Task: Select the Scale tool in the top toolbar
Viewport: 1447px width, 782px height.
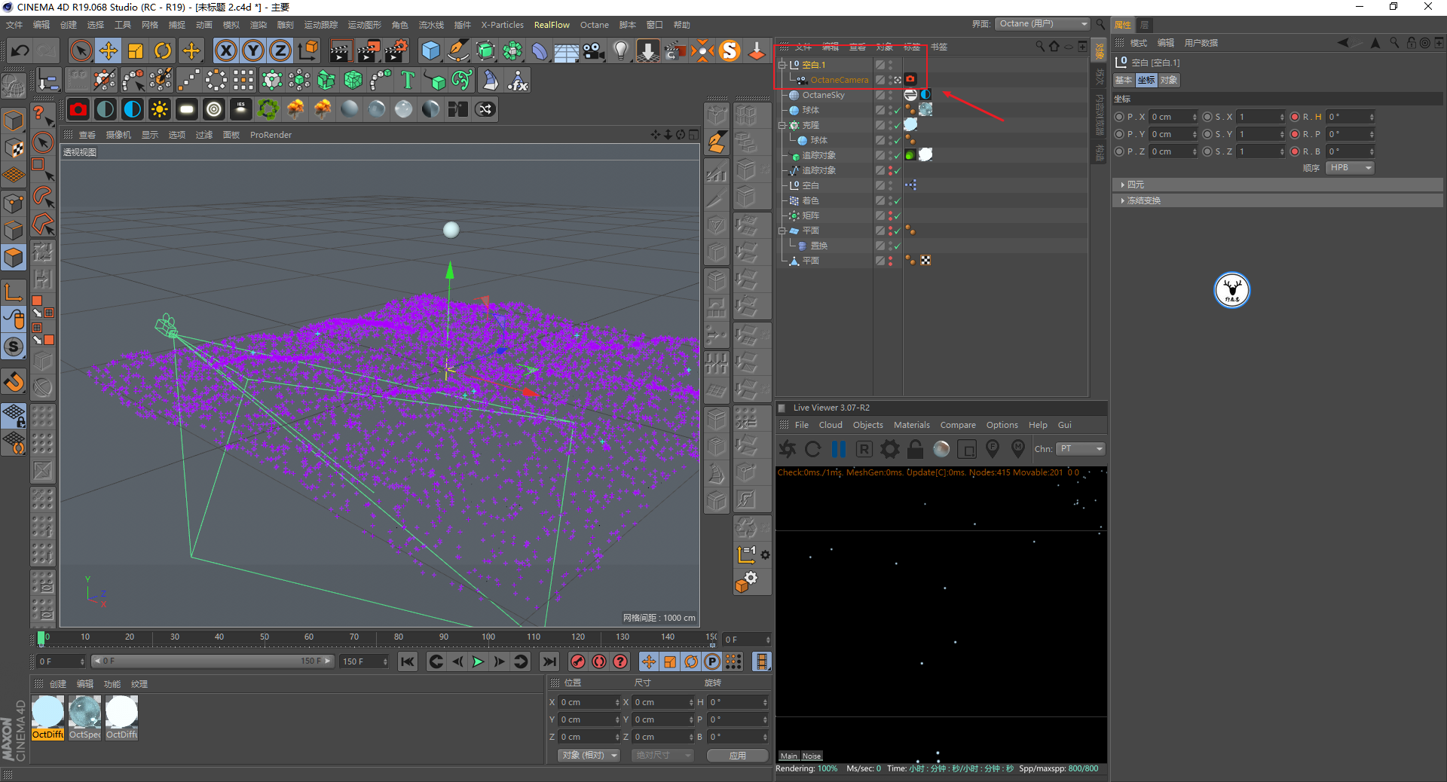Action: coord(136,51)
